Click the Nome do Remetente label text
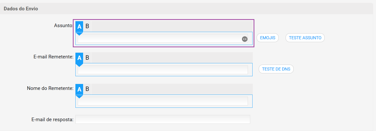 pyautogui.click(x=50, y=88)
